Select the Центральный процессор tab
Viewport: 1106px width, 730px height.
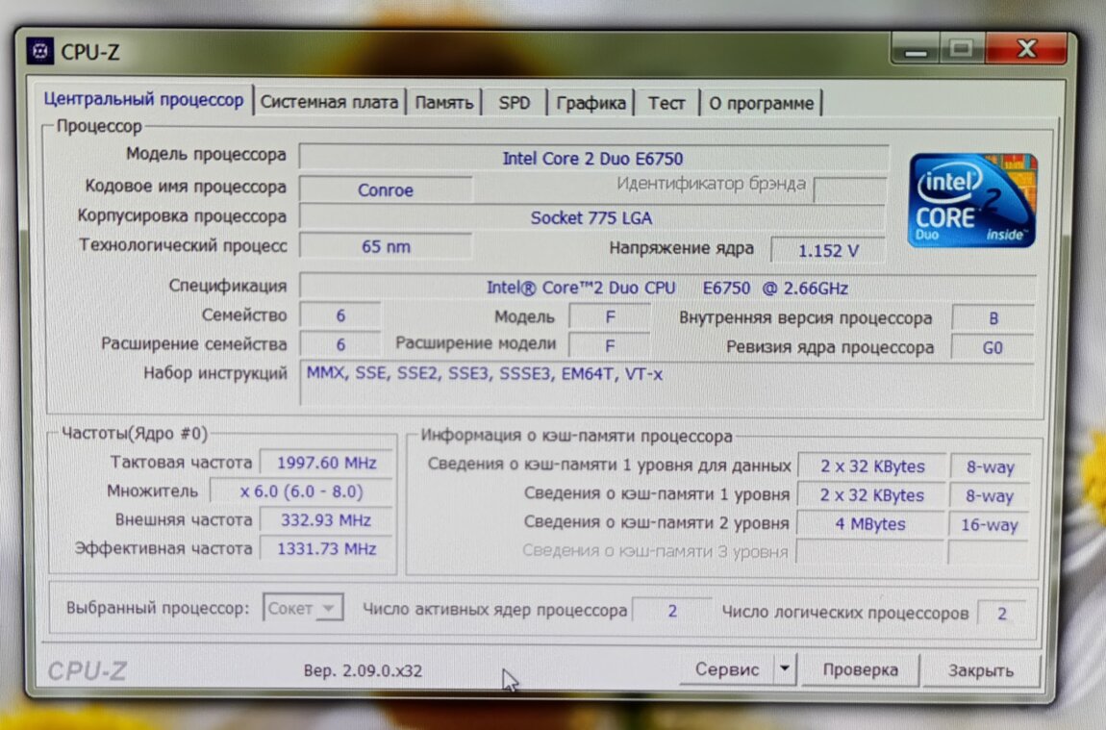point(144,100)
